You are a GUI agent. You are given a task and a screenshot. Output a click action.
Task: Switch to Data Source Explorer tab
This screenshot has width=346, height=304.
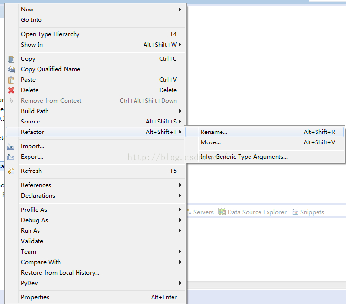pos(252,212)
